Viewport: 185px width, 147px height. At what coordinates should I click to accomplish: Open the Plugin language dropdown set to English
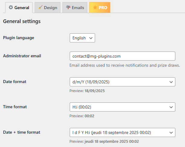[82, 38]
